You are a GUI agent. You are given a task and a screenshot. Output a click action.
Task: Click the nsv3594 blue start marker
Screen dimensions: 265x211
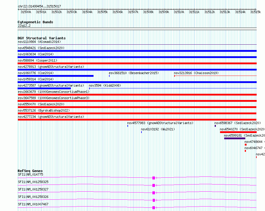[89, 88]
